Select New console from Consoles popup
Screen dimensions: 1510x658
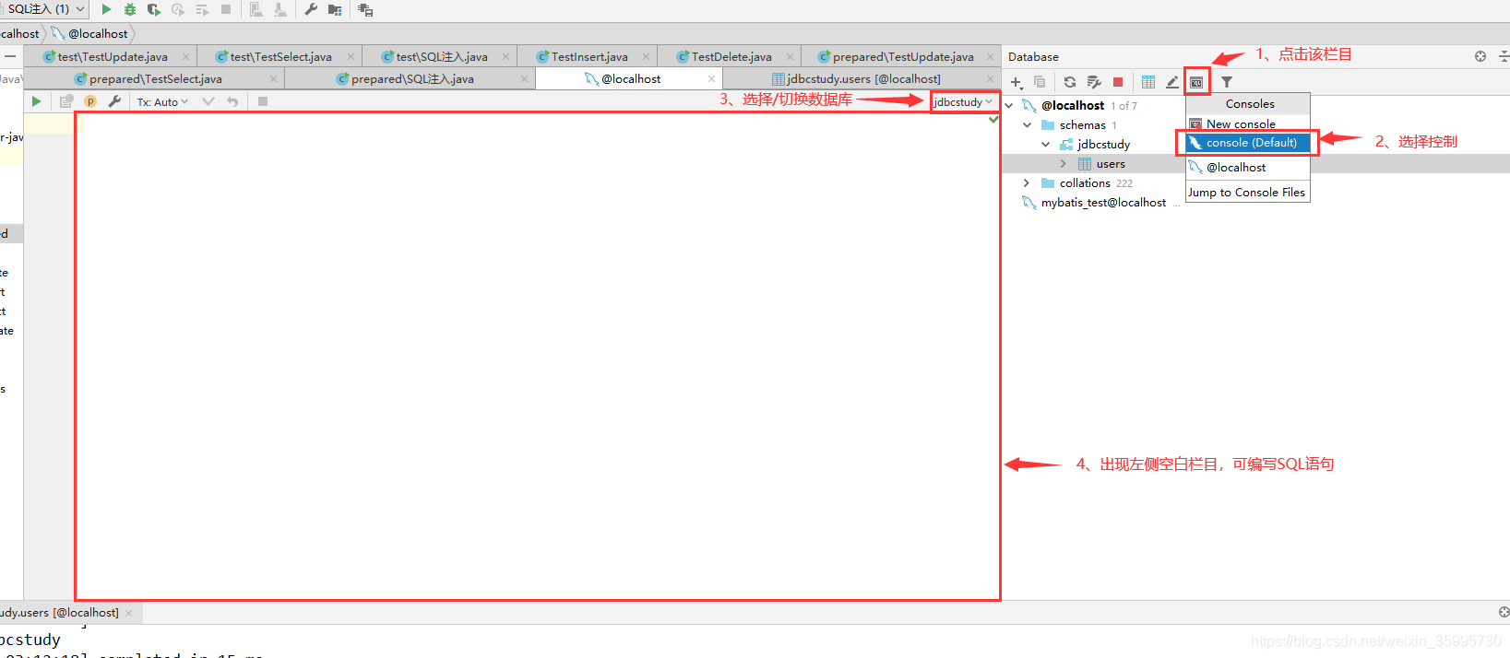1247,123
